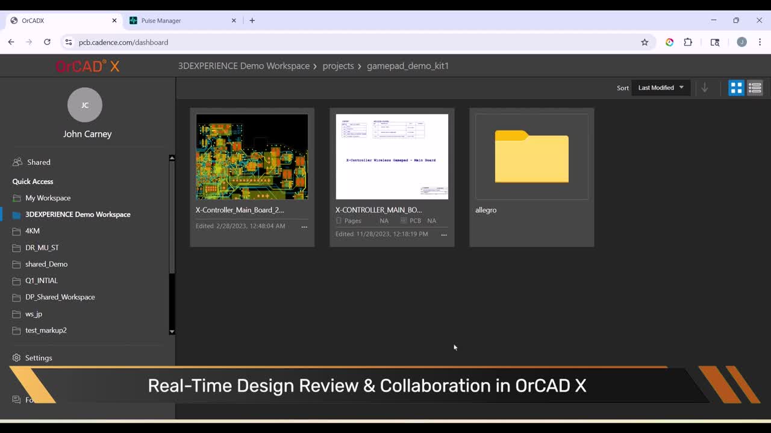This screenshot has width=771, height=433.
Task: Reload the page
Action: tap(47, 42)
